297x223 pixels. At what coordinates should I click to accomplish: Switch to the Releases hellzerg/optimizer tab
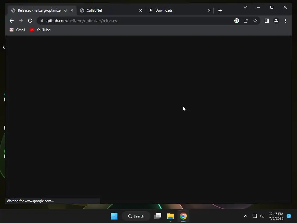42,10
